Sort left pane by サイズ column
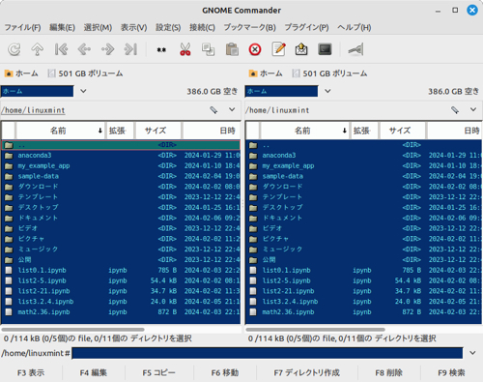483x382 pixels. tap(157, 131)
